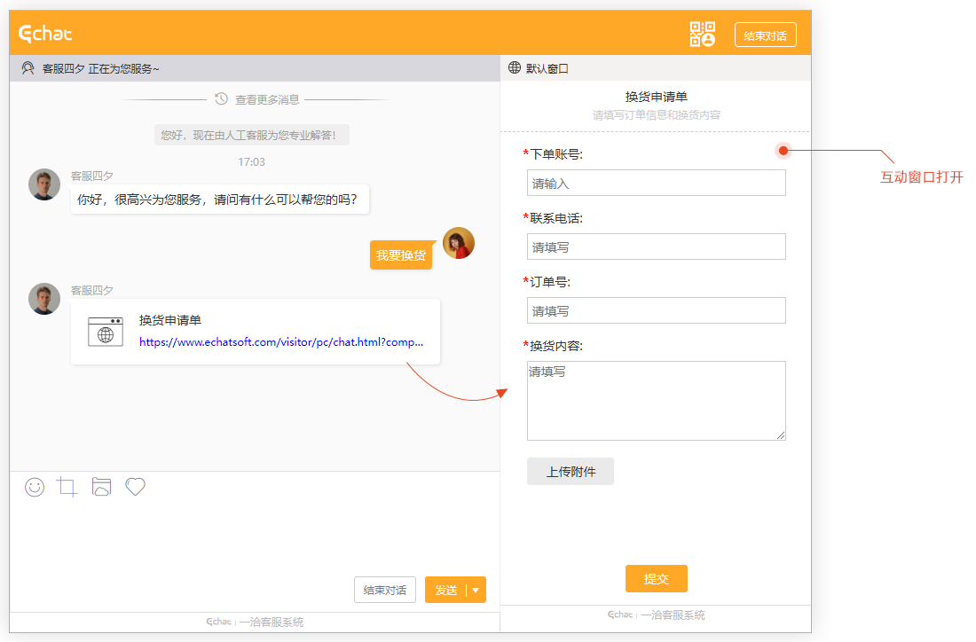The height and width of the screenshot is (642, 976).
Task: Click 查看更多消息 to load history
Action: tap(267, 99)
